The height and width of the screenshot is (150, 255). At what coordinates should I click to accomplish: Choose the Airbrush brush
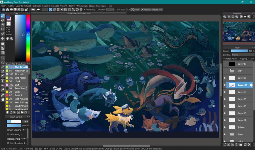coord(17,74)
